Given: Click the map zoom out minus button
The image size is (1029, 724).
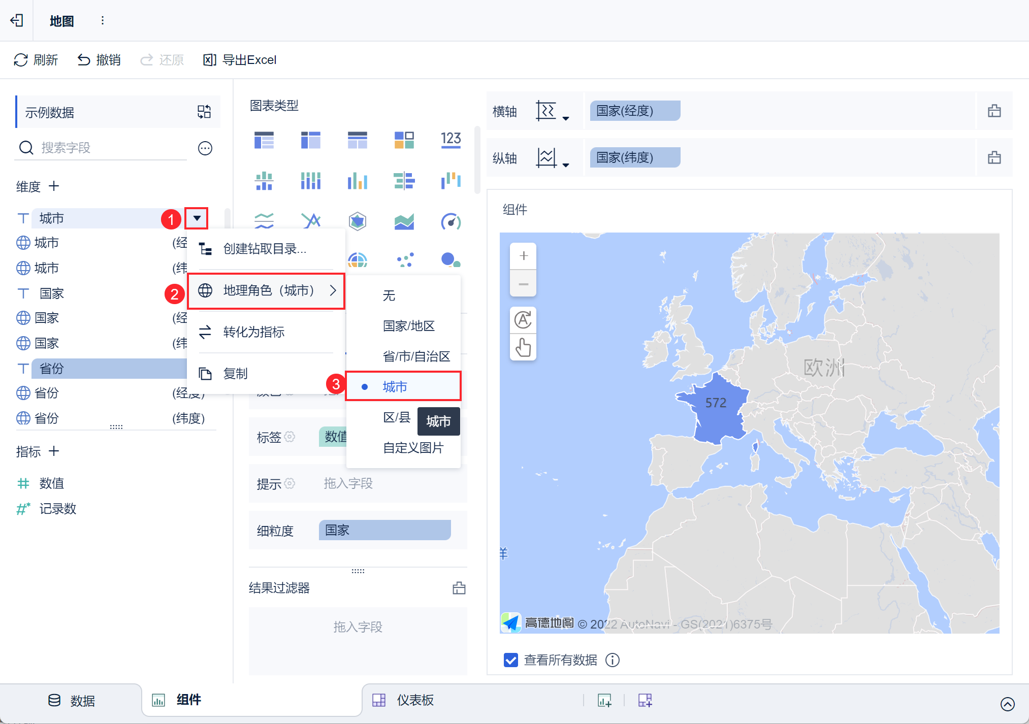Looking at the screenshot, I should 523,283.
